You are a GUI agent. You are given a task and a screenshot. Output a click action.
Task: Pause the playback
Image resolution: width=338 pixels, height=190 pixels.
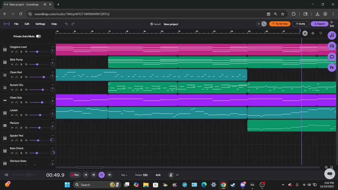point(101,175)
